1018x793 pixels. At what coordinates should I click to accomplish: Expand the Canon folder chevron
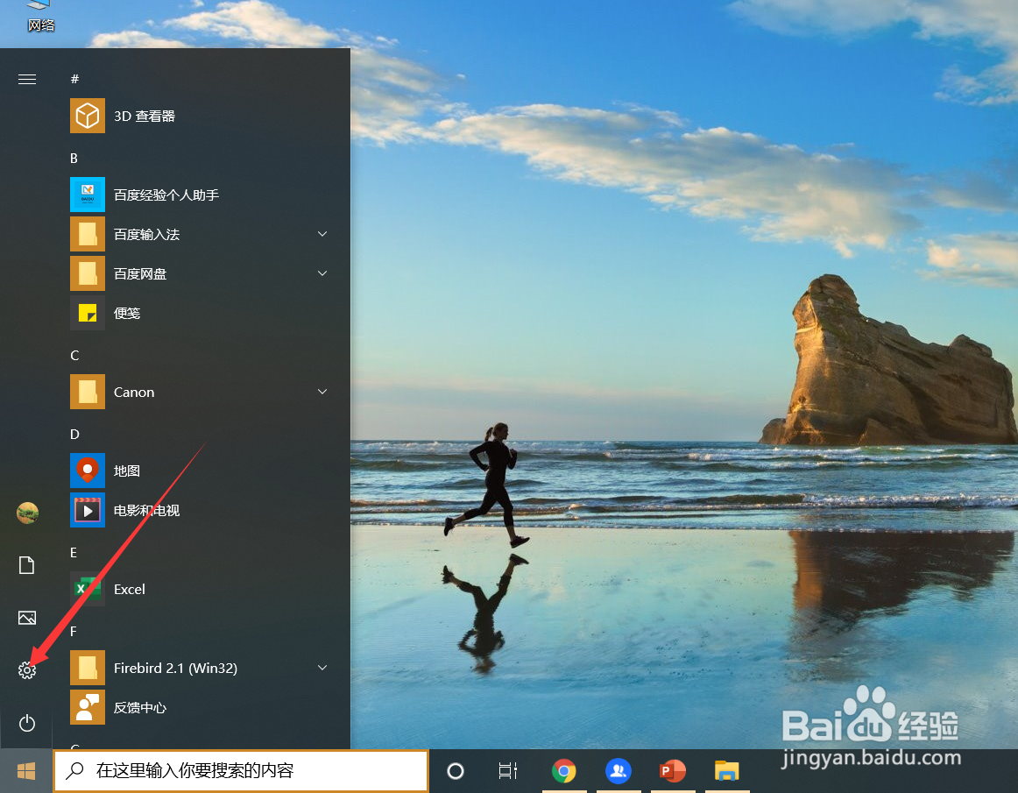click(322, 392)
